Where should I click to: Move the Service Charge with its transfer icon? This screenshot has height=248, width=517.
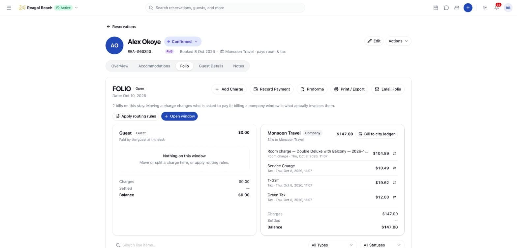click(x=394, y=168)
